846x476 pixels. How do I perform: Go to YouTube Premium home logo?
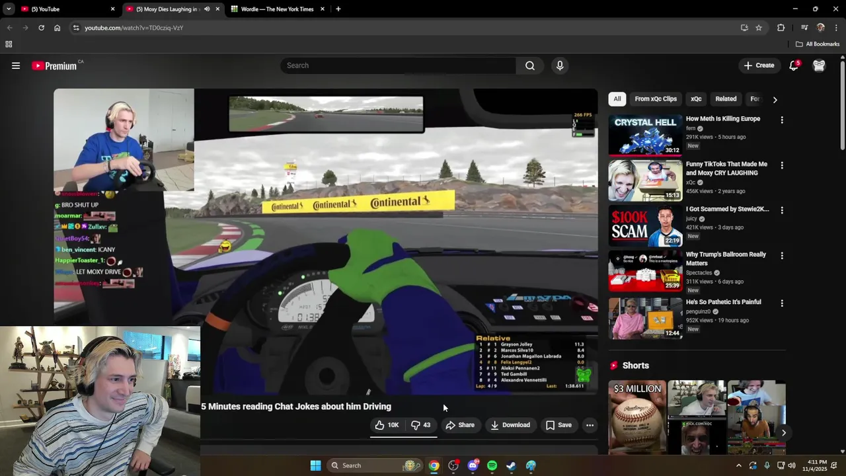(54, 65)
